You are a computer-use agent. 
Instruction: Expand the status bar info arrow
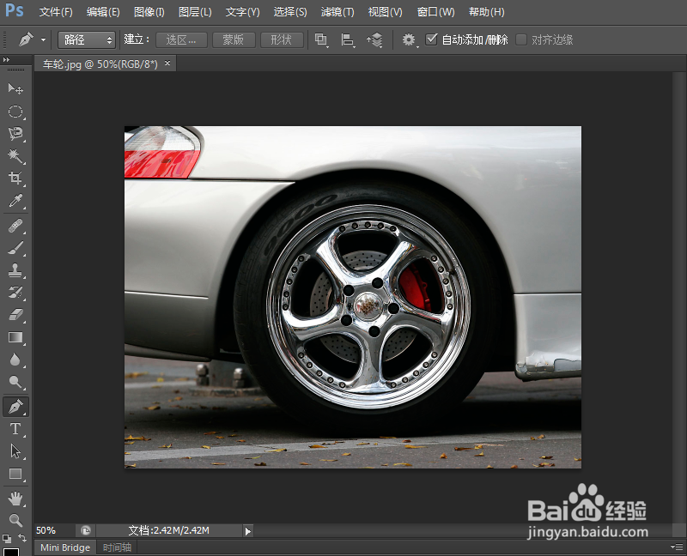click(x=248, y=531)
